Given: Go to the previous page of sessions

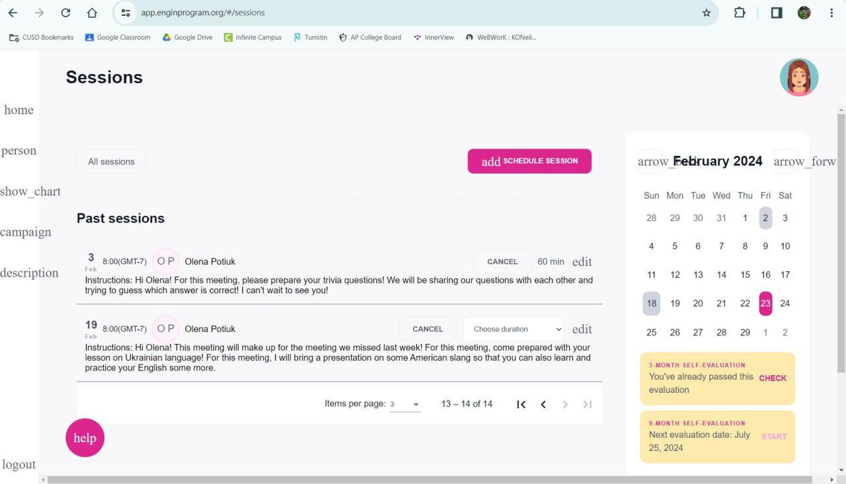Looking at the screenshot, I should 543,404.
